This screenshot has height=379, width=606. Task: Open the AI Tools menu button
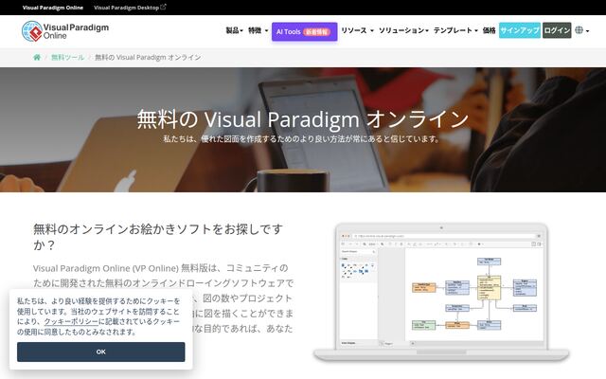tap(304, 31)
